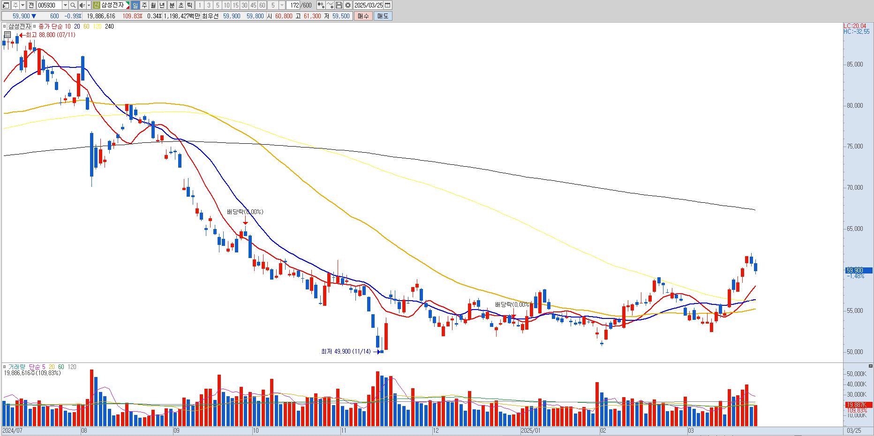The image size is (874, 436).
Task: Click the stock code input 005930
Action: tap(49, 5)
